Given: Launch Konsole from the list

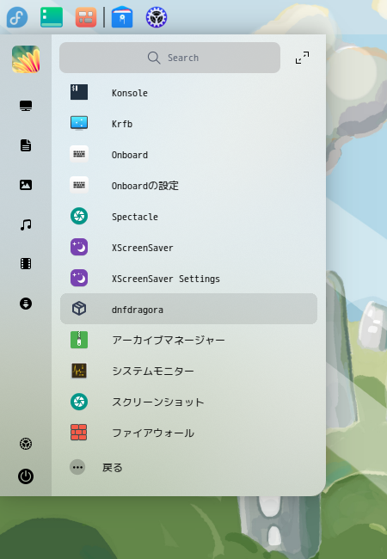Looking at the screenshot, I should [x=188, y=93].
